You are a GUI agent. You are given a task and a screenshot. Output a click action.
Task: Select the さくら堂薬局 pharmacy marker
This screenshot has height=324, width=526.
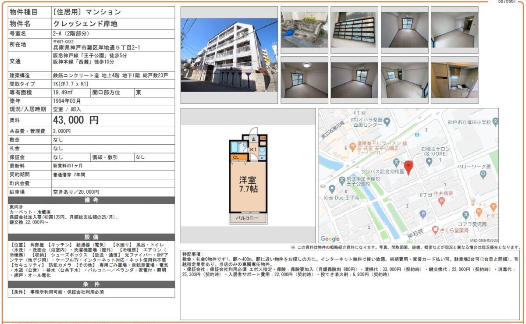pos(435,230)
